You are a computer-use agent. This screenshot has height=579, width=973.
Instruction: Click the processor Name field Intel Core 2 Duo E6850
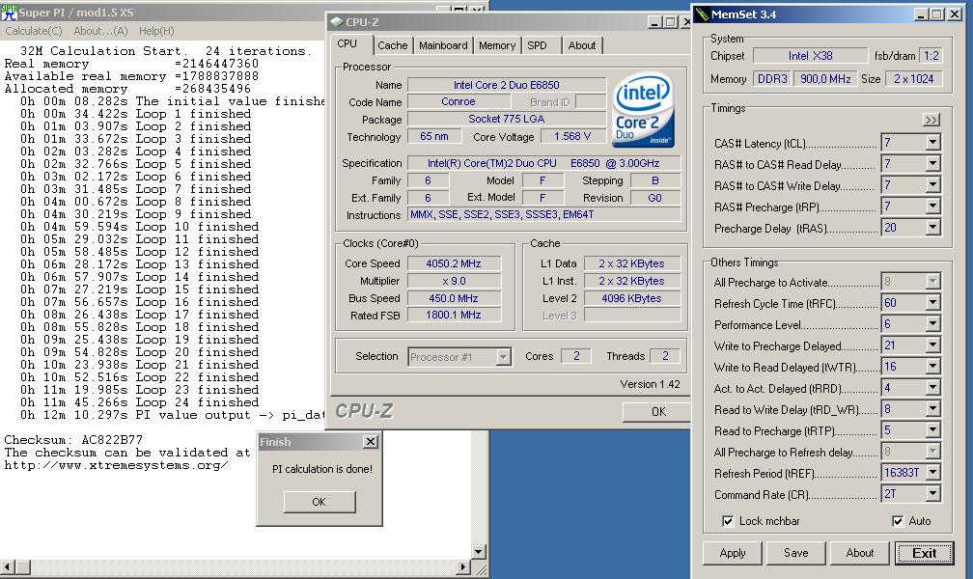(x=507, y=85)
